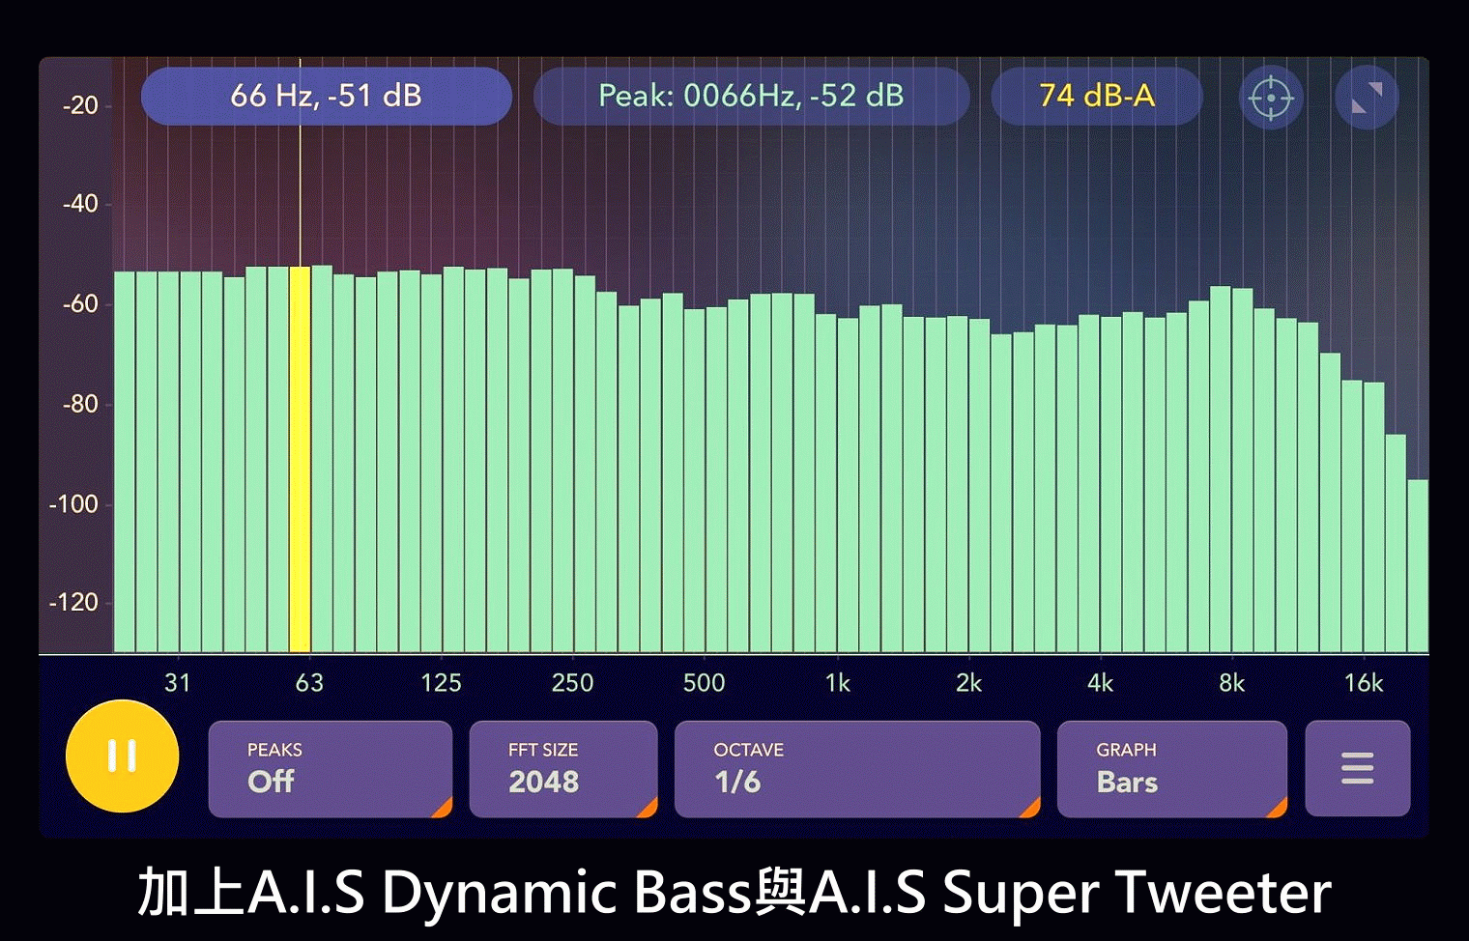Screen dimensions: 1469x941
Task: Click the 8k frequency axis label
Action: tap(1232, 683)
